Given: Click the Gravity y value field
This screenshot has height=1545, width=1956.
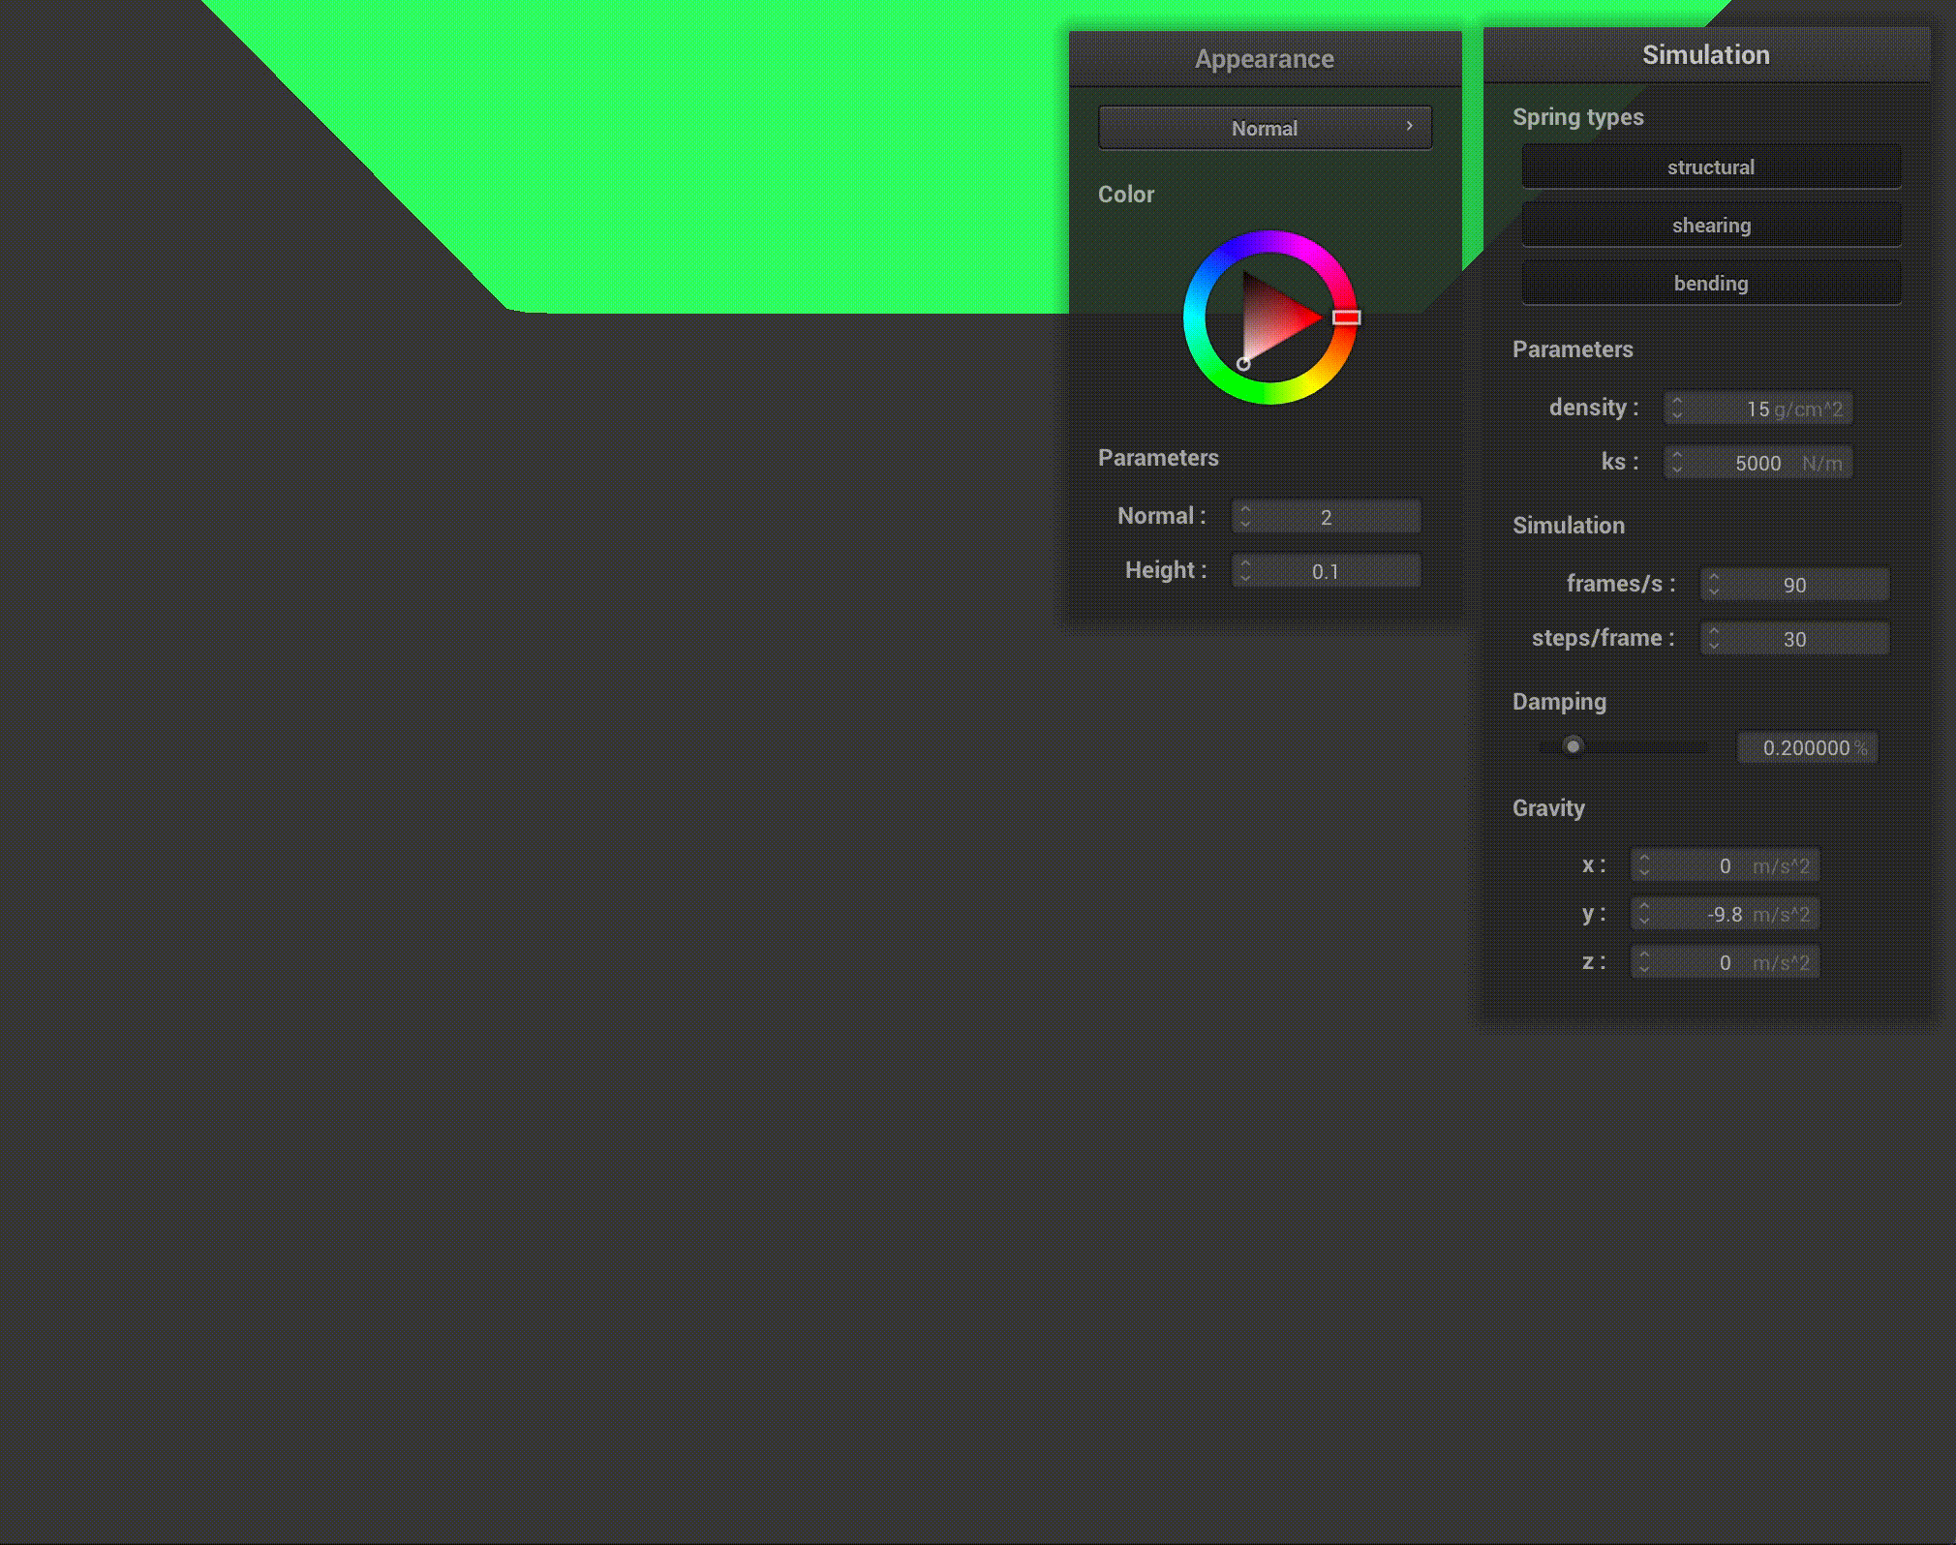Looking at the screenshot, I should coord(1726,914).
